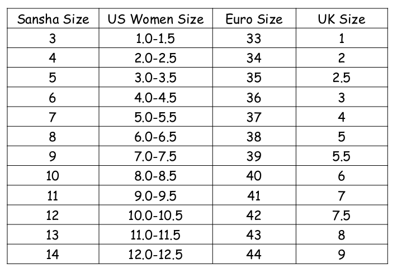Click Sansha size 12 cell

click(x=53, y=215)
